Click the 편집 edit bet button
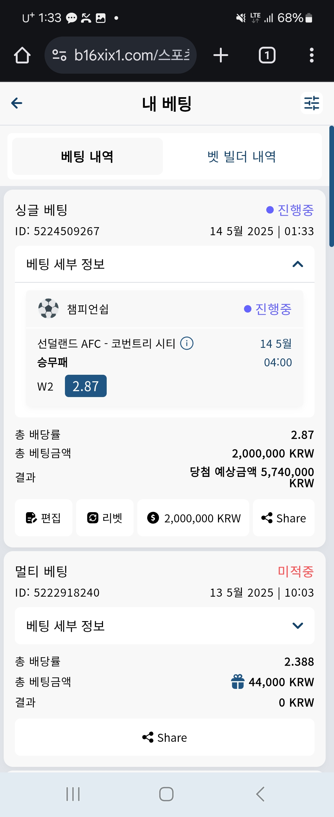This screenshot has height=817, width=334. point(43,518)
